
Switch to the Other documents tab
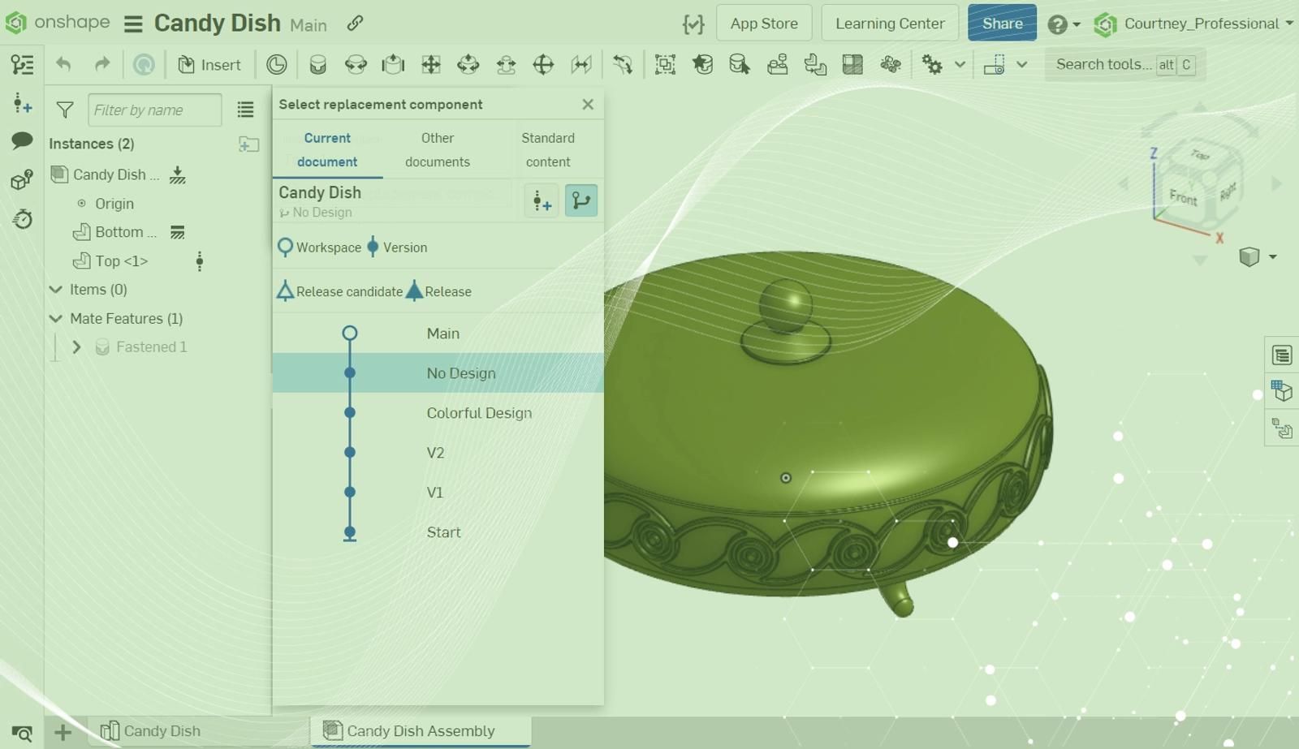tap(437, 149)
